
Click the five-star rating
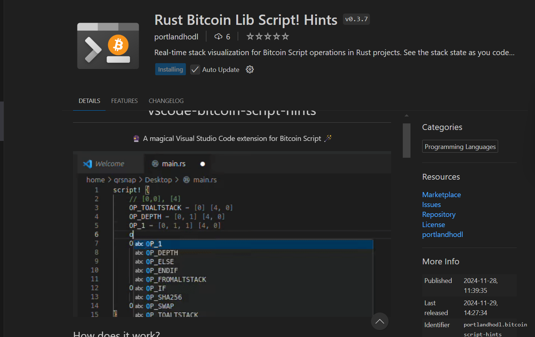pyautogui.click(x=268, y=37)
